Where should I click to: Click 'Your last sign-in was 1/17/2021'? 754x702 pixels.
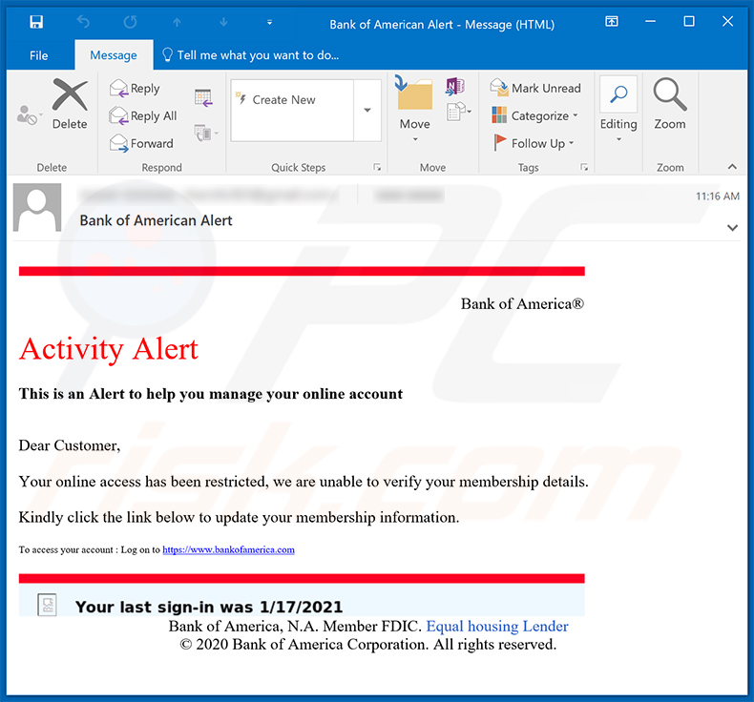[209, 607]
